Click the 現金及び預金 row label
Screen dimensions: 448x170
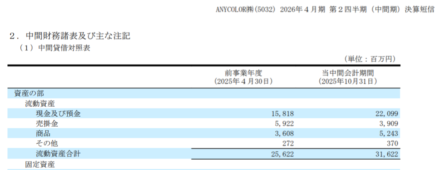57,113
